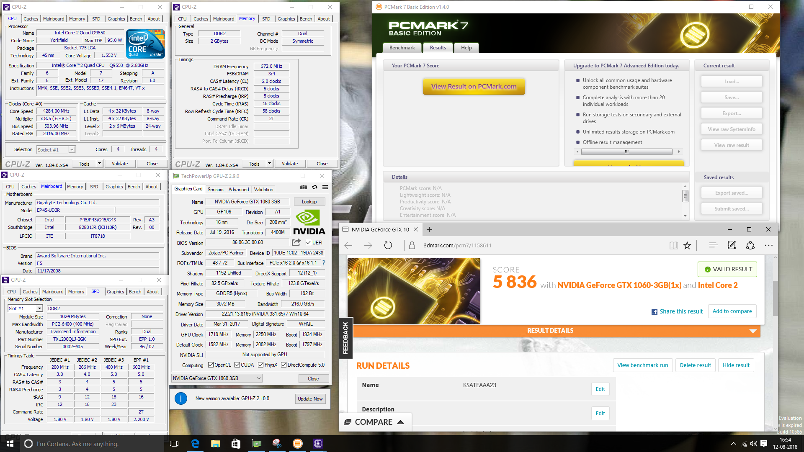Viewport: 804px width, 452px height.
Task: Open the Help tab in PCMark 7
Action: click(466, 48)
